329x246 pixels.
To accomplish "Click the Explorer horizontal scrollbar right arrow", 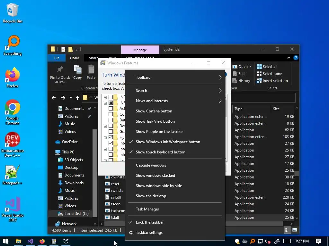I will 291,224.
